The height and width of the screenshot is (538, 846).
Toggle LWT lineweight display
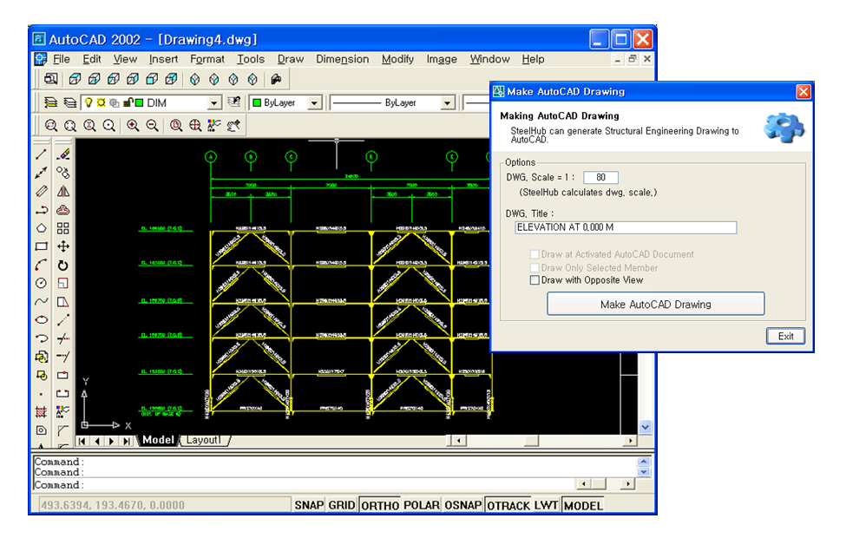pos(546,505)
